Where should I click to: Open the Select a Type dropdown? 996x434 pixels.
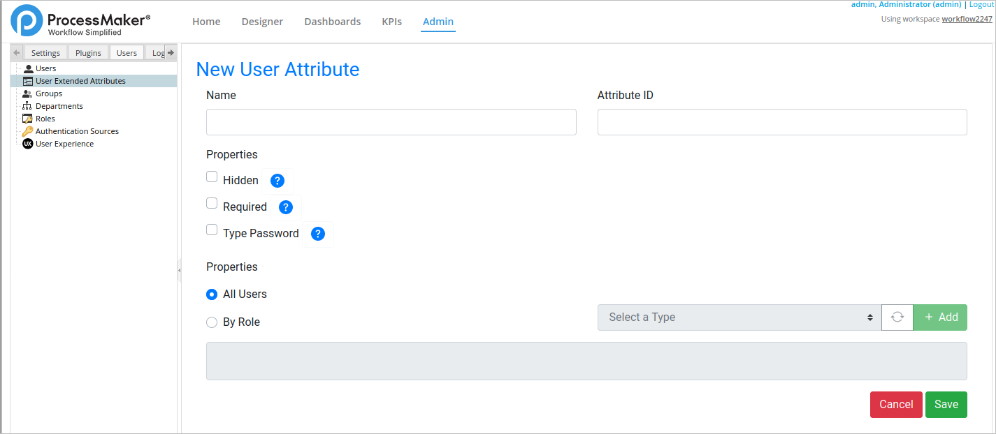point(739,317)
